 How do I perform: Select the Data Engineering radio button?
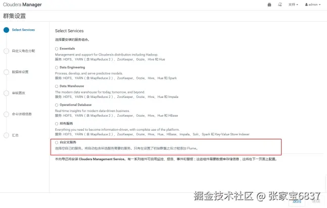57,68
